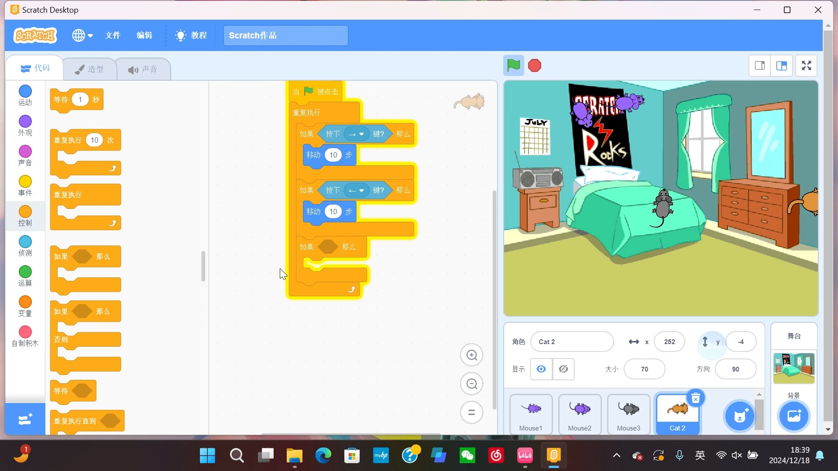Image resolution: width=838 pixels, height=471 pixels.
Task: Zoom in on the code workspace
Action: click(471, 355)
